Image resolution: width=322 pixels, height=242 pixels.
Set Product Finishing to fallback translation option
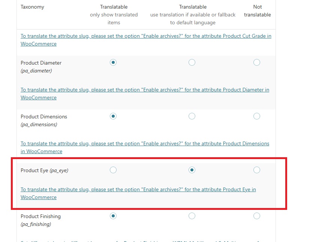coord(192,215)
